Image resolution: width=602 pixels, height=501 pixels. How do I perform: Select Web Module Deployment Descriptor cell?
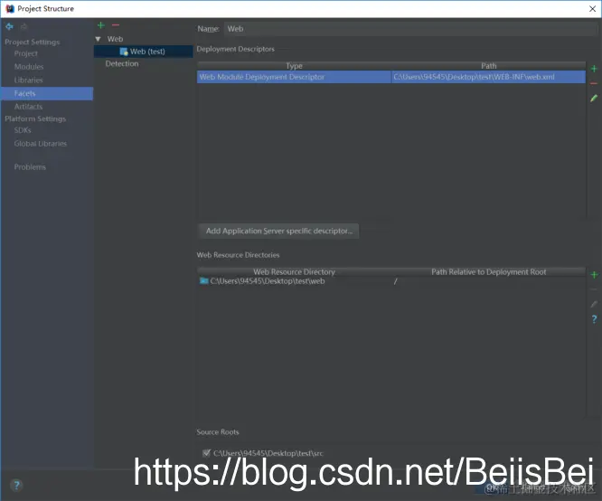click(294, 77)
